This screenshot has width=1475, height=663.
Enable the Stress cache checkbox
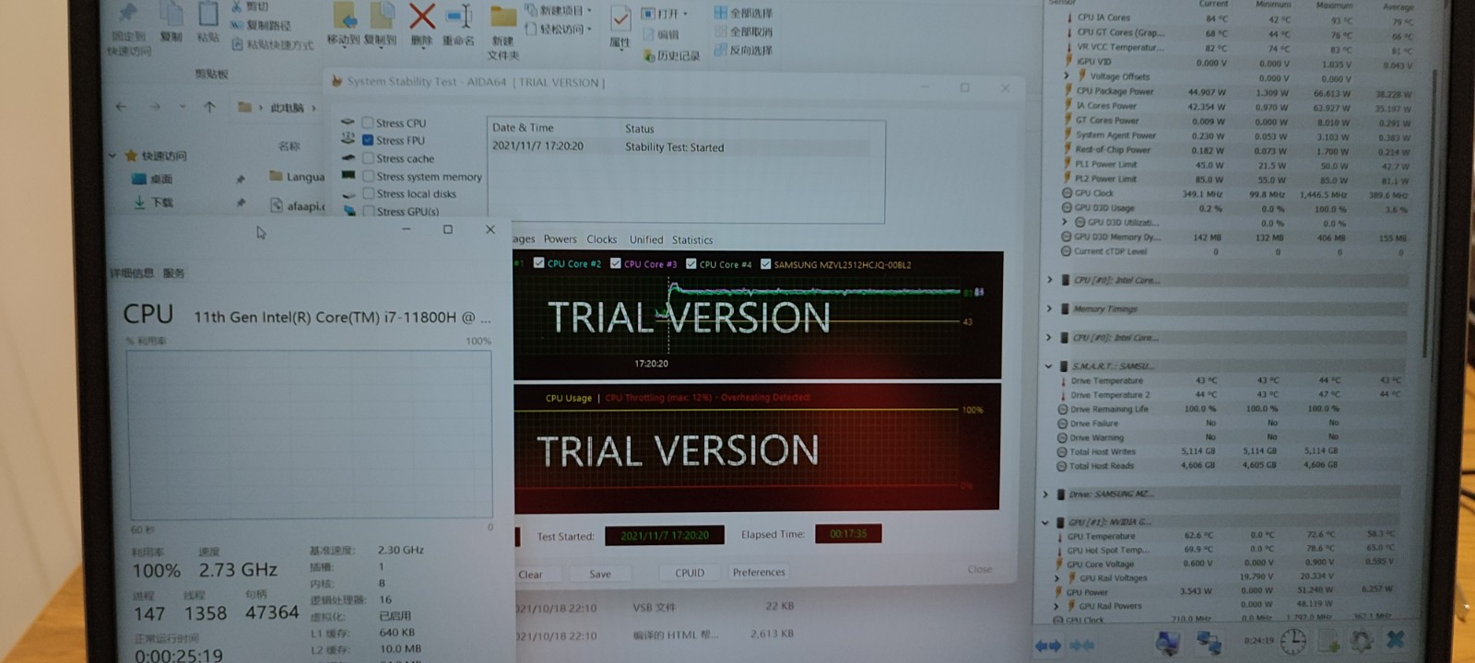coord(368,158)
